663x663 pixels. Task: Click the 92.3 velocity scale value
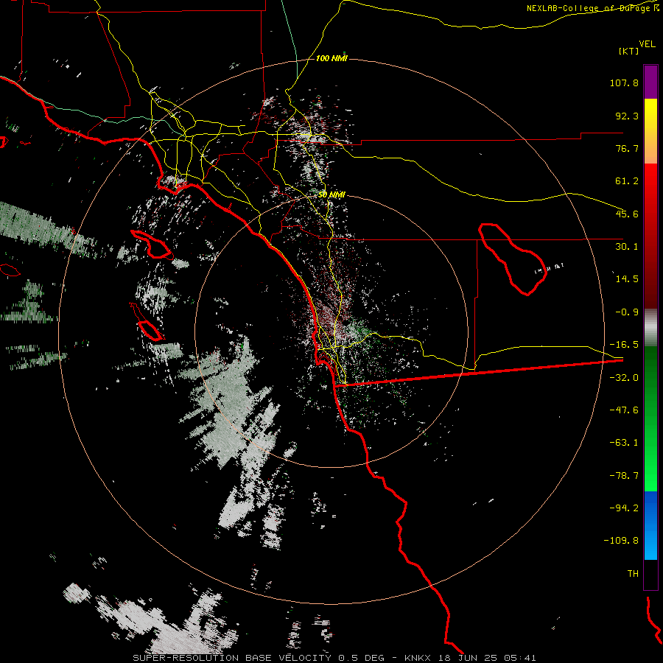pyautogui.click(x=627, y=116)
